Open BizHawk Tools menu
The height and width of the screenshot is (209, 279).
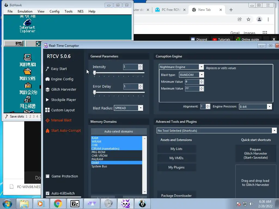[68, 11]
